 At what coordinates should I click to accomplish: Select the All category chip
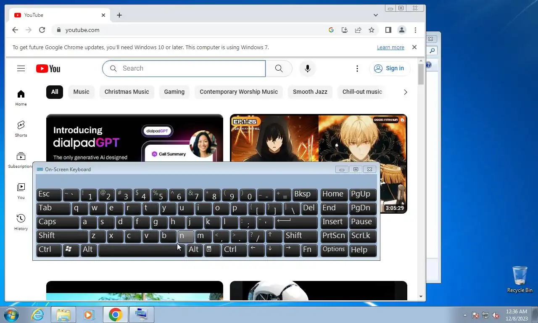coord(55,92)
